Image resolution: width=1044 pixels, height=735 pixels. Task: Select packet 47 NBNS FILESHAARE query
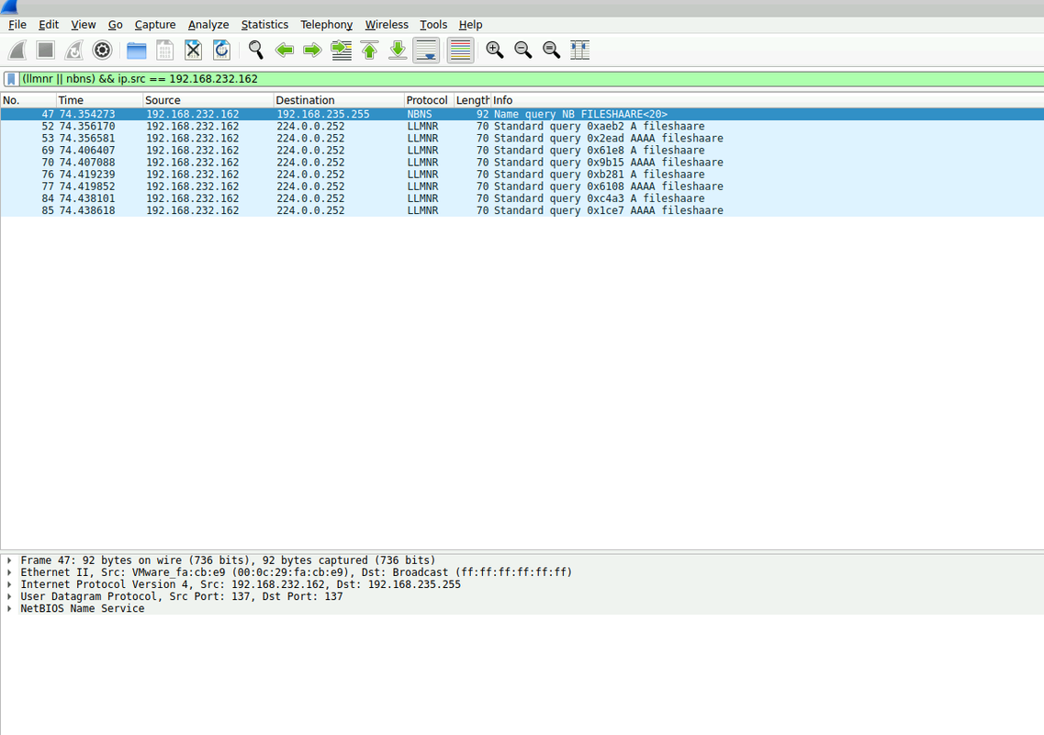522,114
